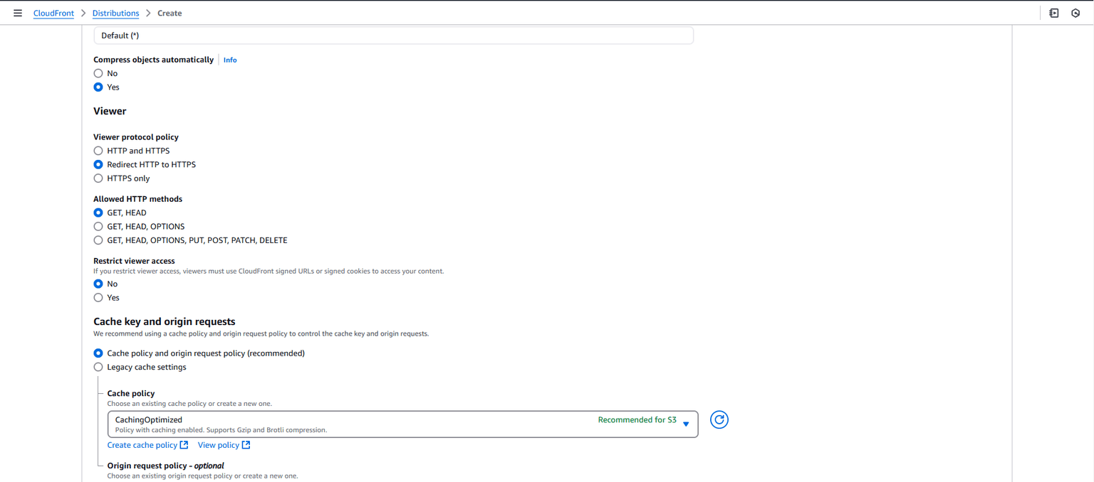Select No for Compress objects automatically

point(98,73)
